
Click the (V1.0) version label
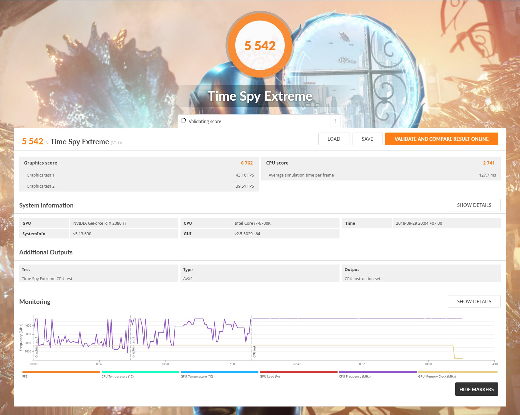(116, 143)
